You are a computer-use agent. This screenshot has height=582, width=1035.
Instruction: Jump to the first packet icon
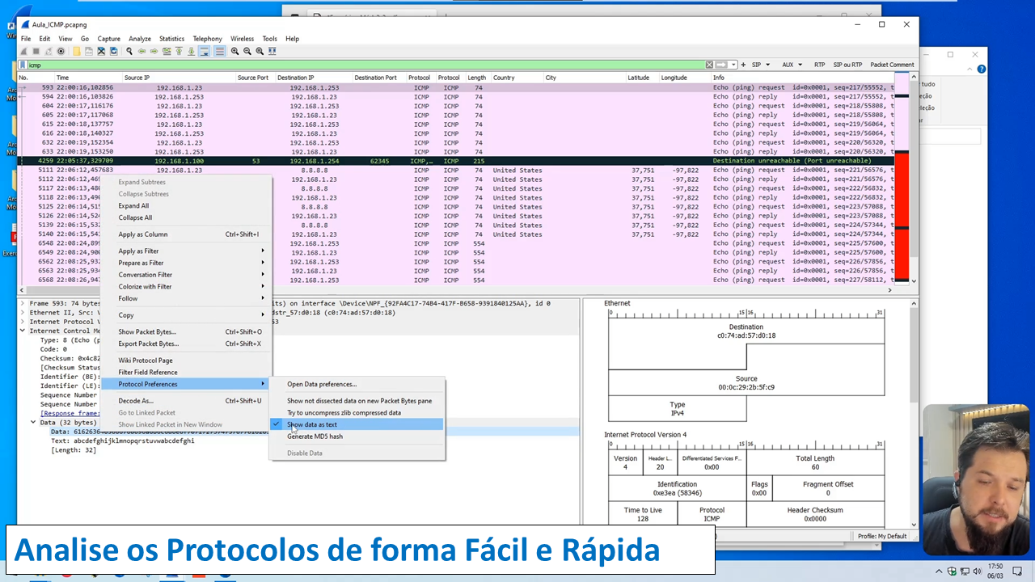click(179, 51)
